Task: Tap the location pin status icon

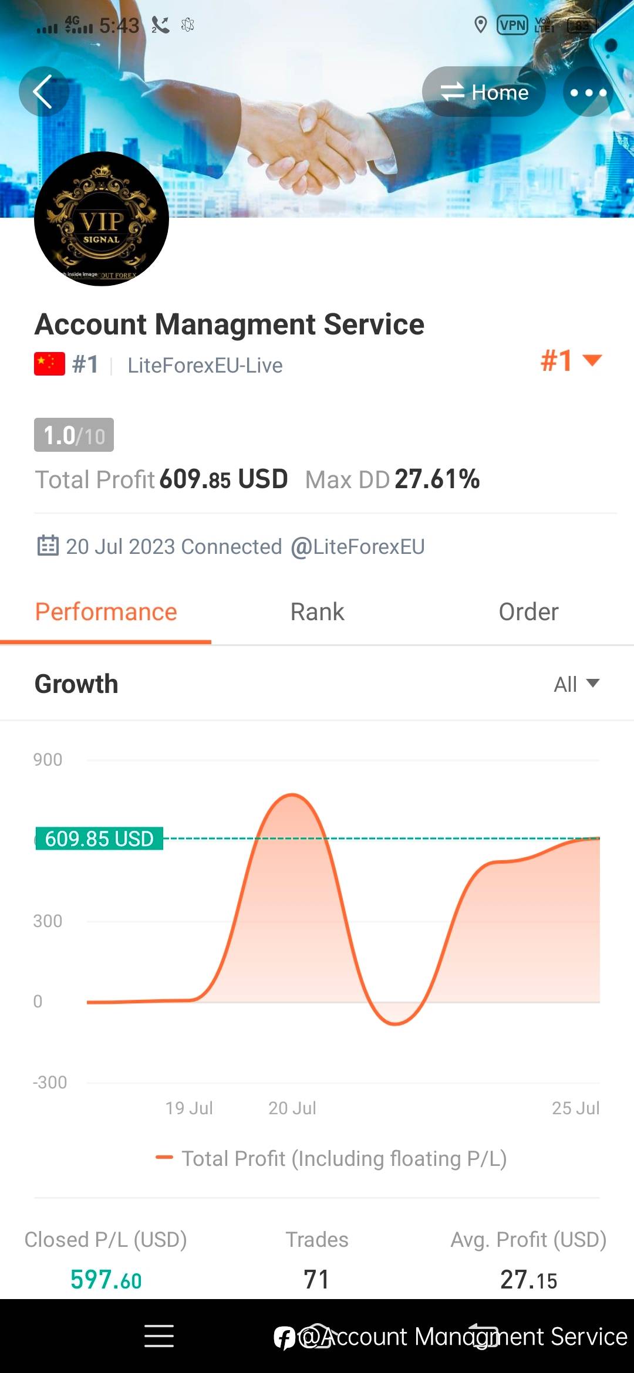Action: click(x=480, y=25)
